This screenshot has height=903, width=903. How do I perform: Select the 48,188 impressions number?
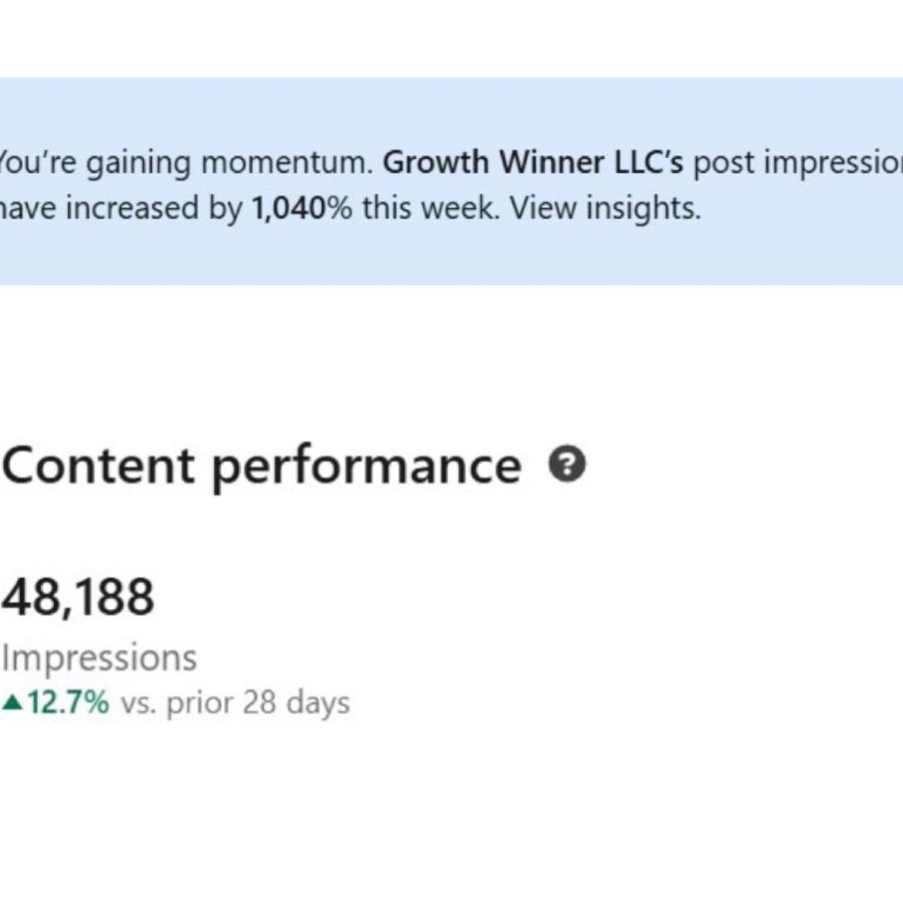tap(78, 597)
